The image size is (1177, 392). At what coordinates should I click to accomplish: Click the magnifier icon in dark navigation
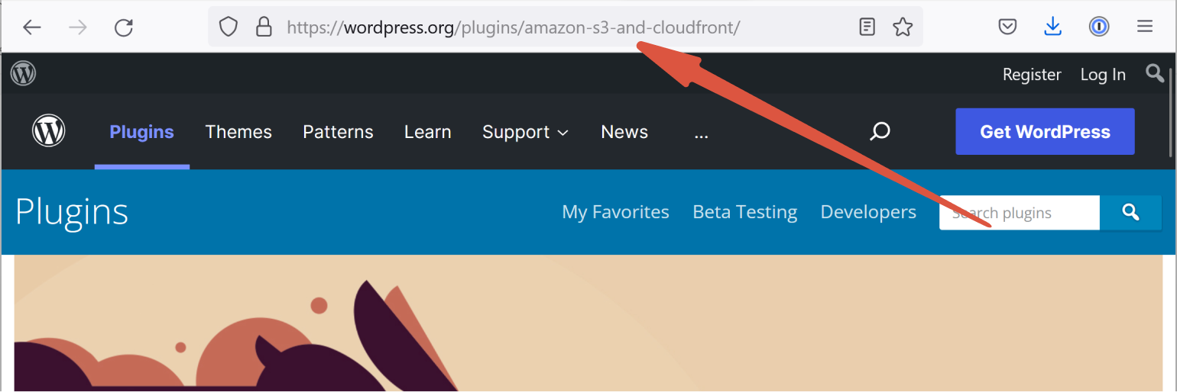tap(880, 131)
